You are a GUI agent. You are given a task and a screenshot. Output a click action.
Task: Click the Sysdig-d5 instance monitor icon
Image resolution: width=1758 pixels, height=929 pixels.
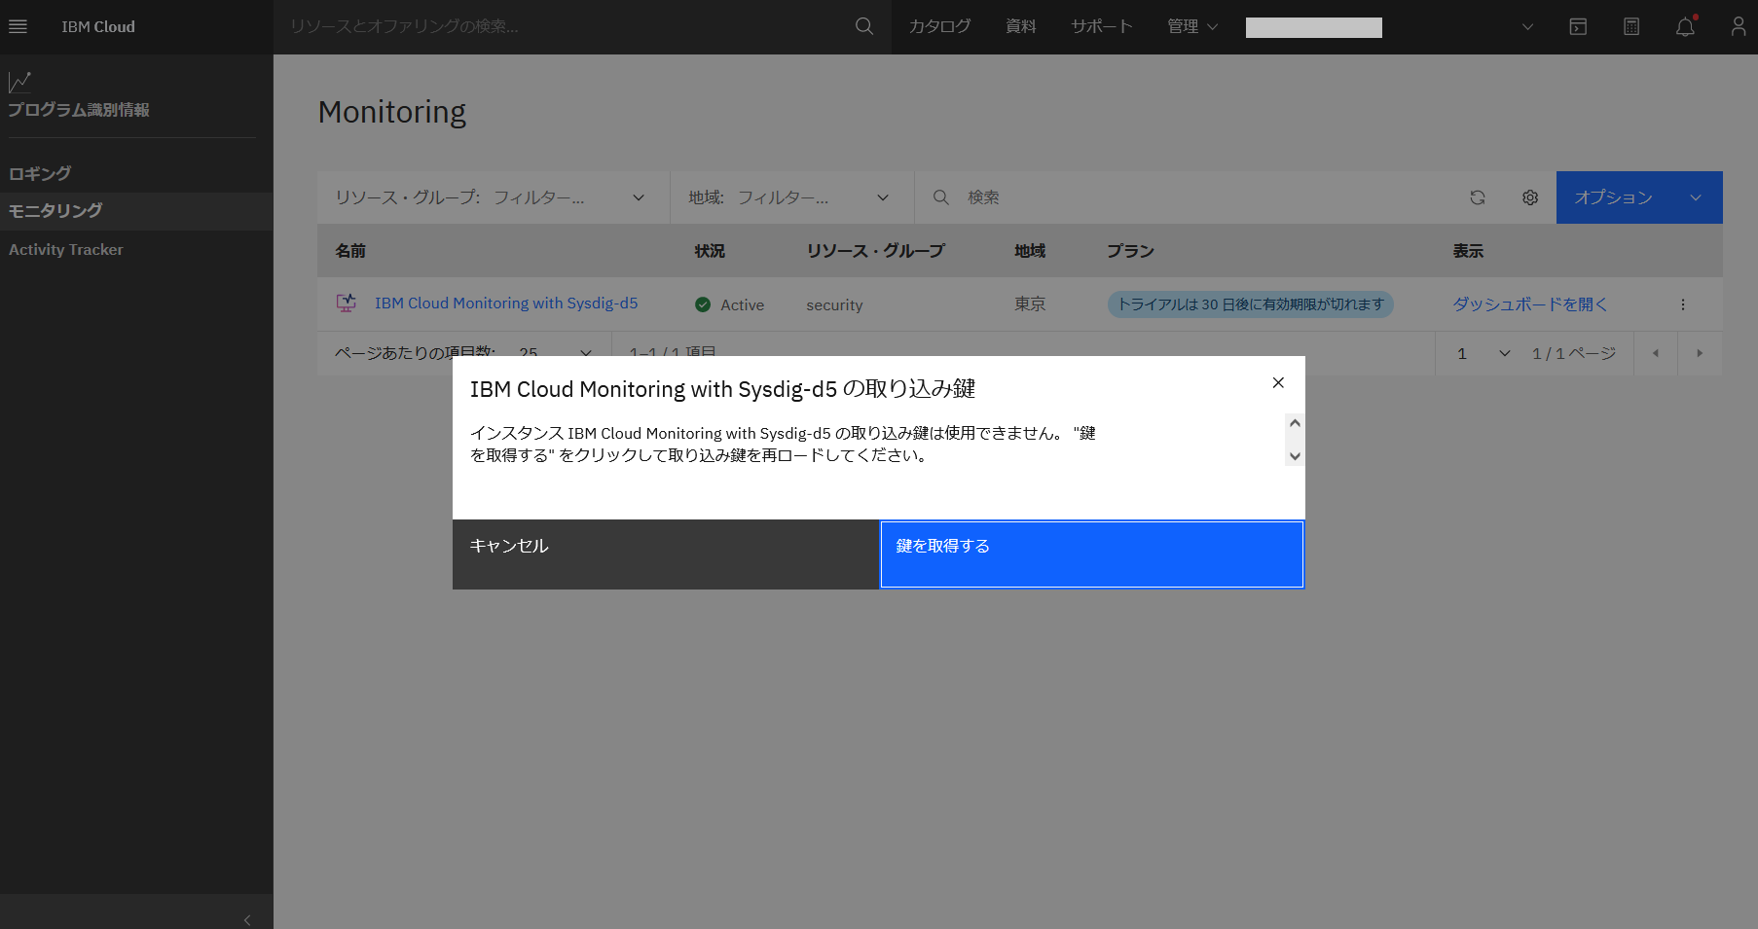coord(347,304)
